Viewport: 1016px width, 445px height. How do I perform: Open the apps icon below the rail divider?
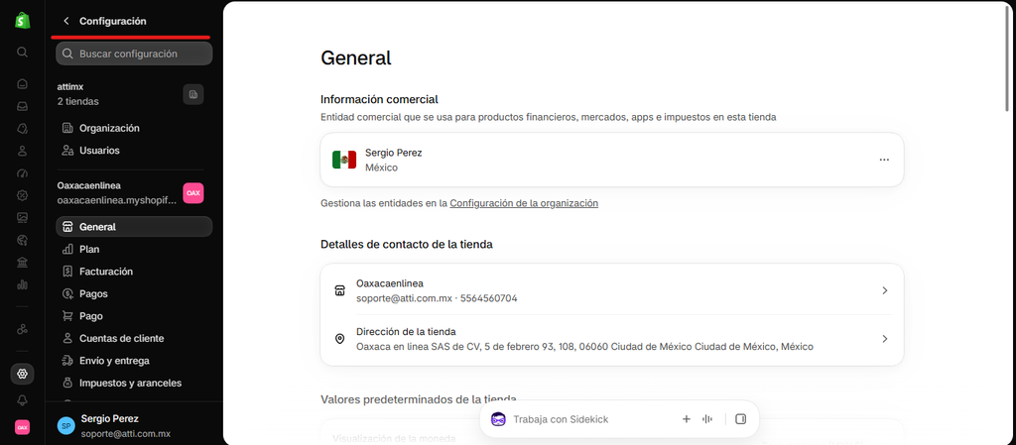coord(23,329)
